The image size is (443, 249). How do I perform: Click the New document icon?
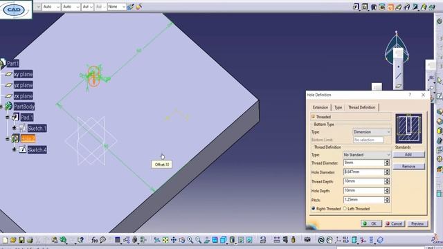click(6, 240)
